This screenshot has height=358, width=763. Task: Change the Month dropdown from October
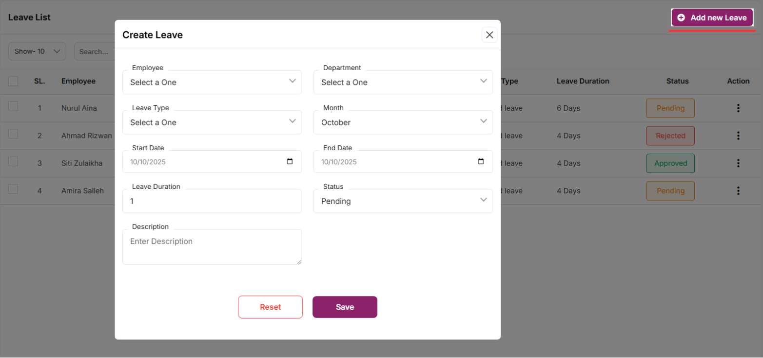[403, 122]
